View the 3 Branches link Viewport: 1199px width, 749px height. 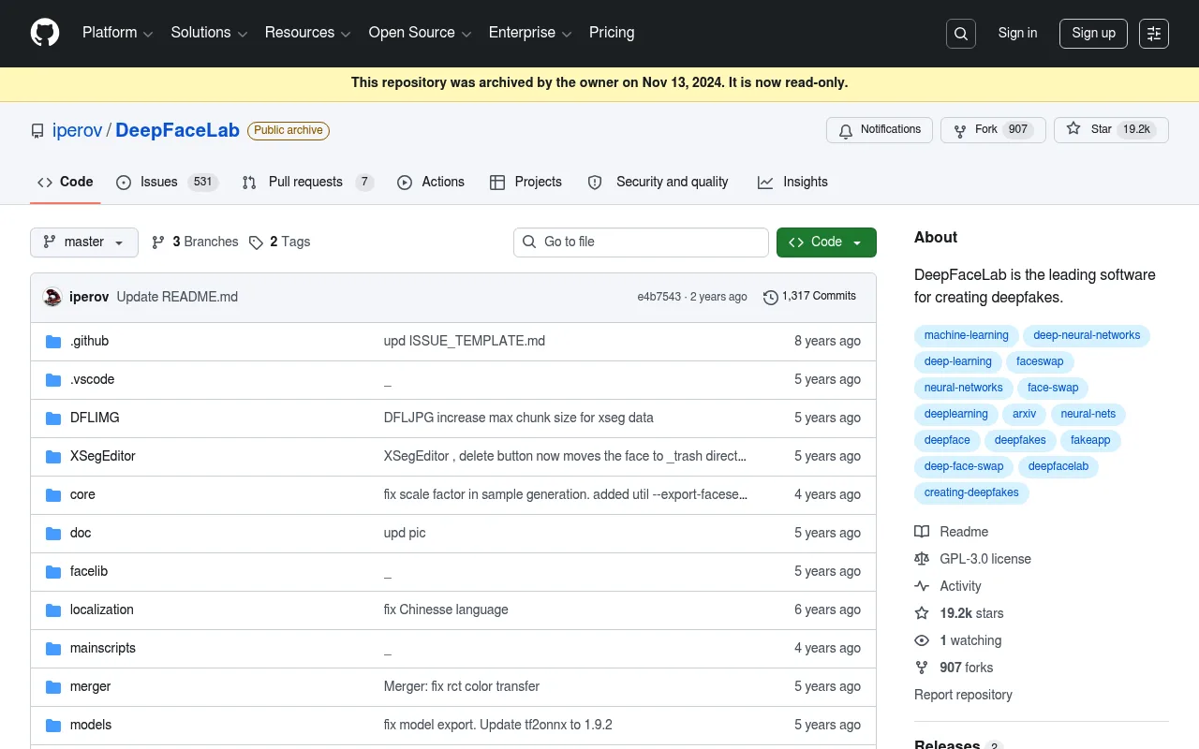click(x=195, y=242)
